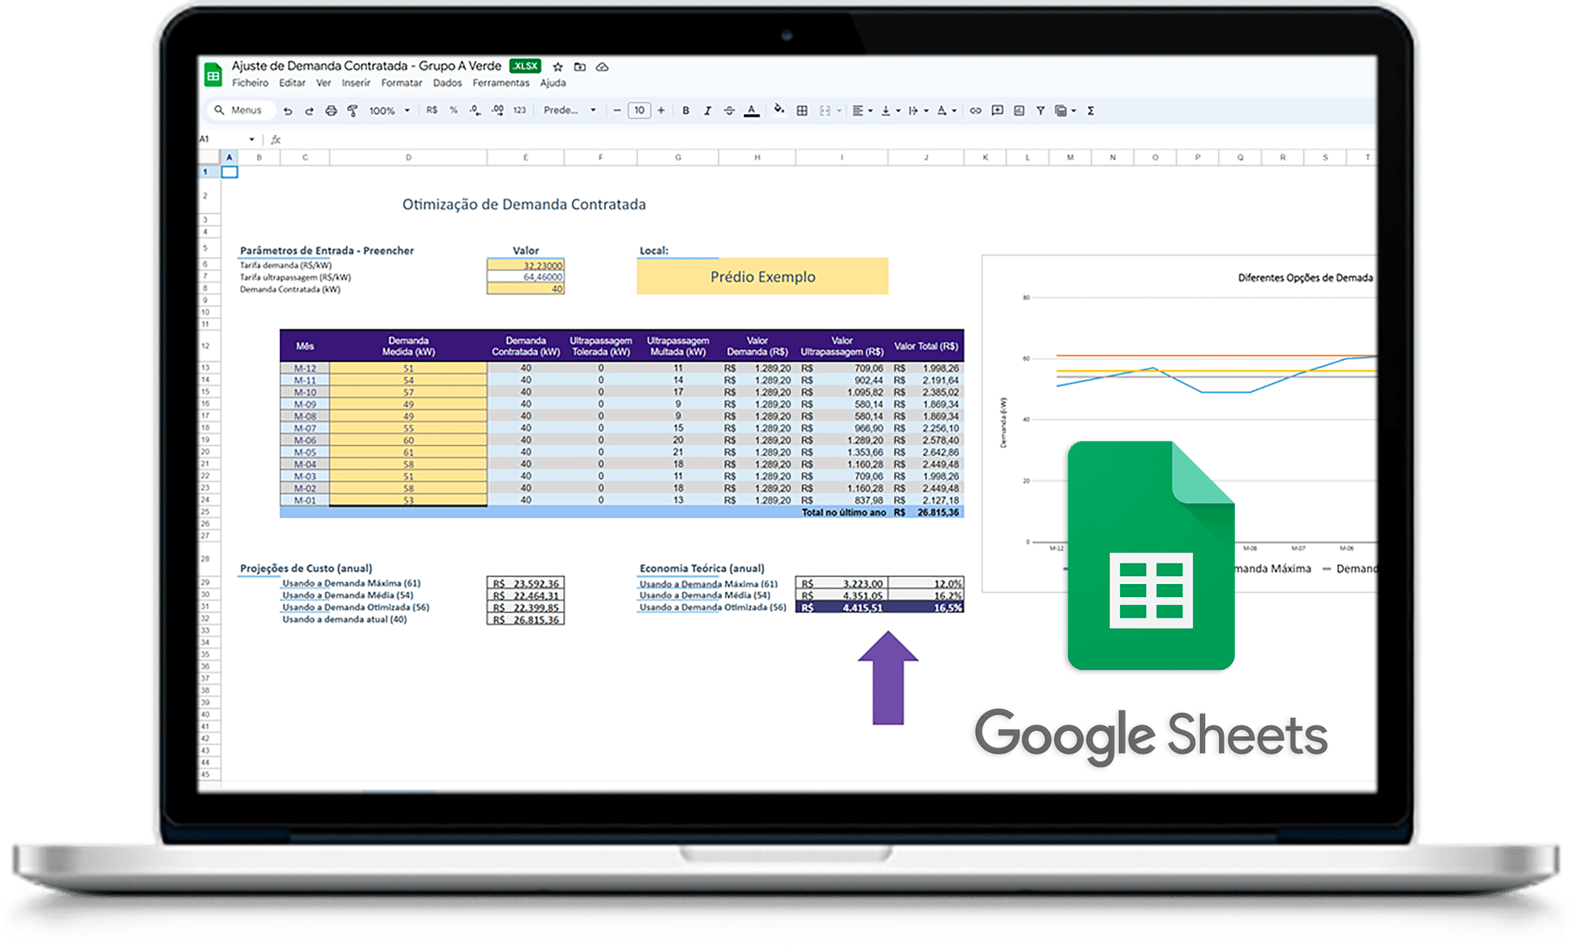This screenshot has height=947, width=1573.
Task: Expand table views dropdown arrow
Action: (x=1074, y=111)
